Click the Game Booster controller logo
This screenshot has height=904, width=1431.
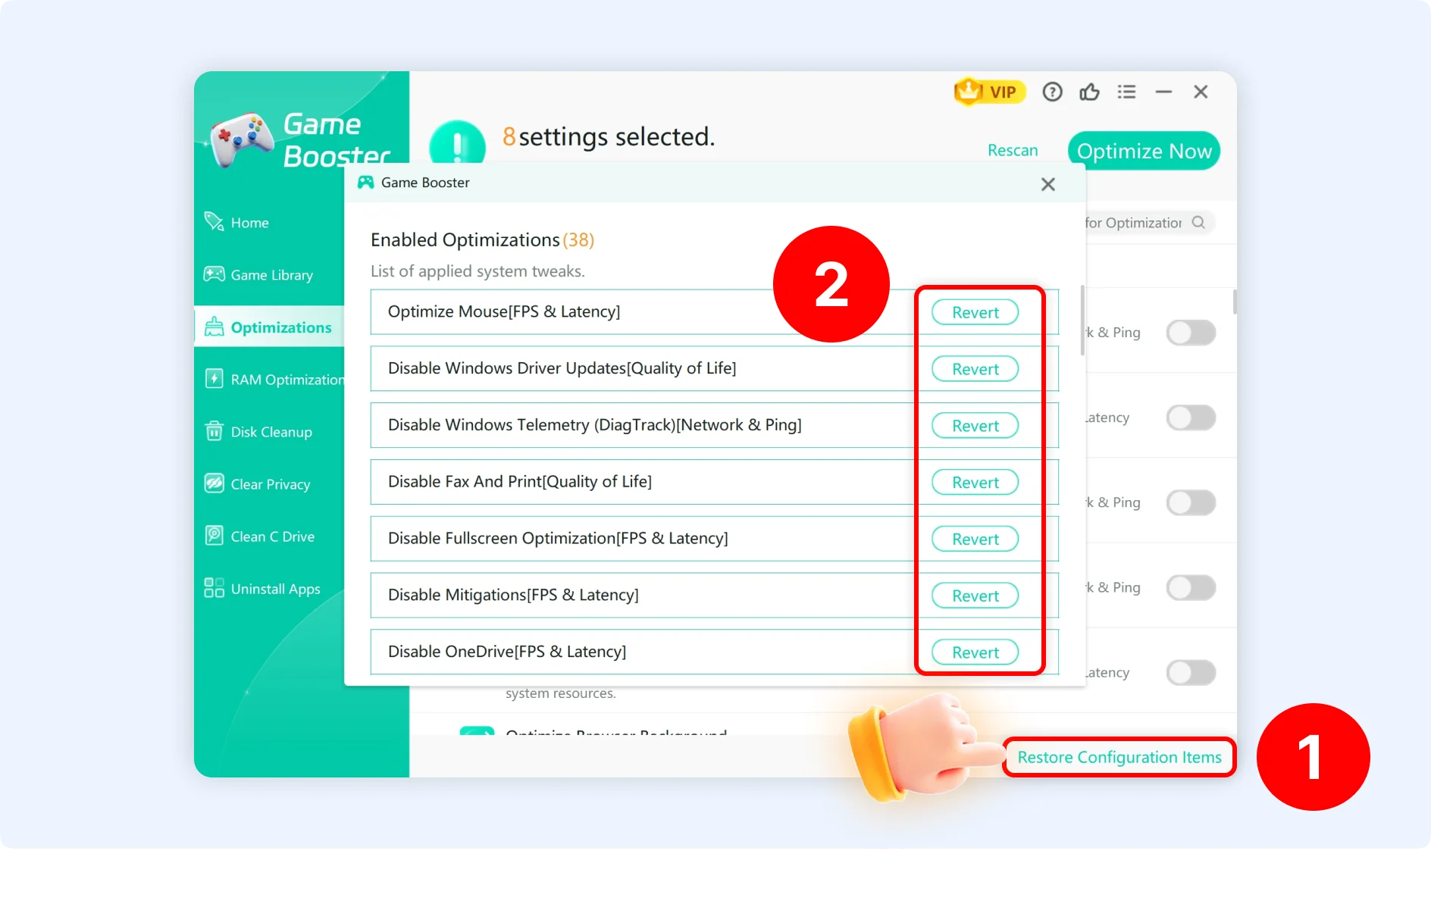coord(243,139)
